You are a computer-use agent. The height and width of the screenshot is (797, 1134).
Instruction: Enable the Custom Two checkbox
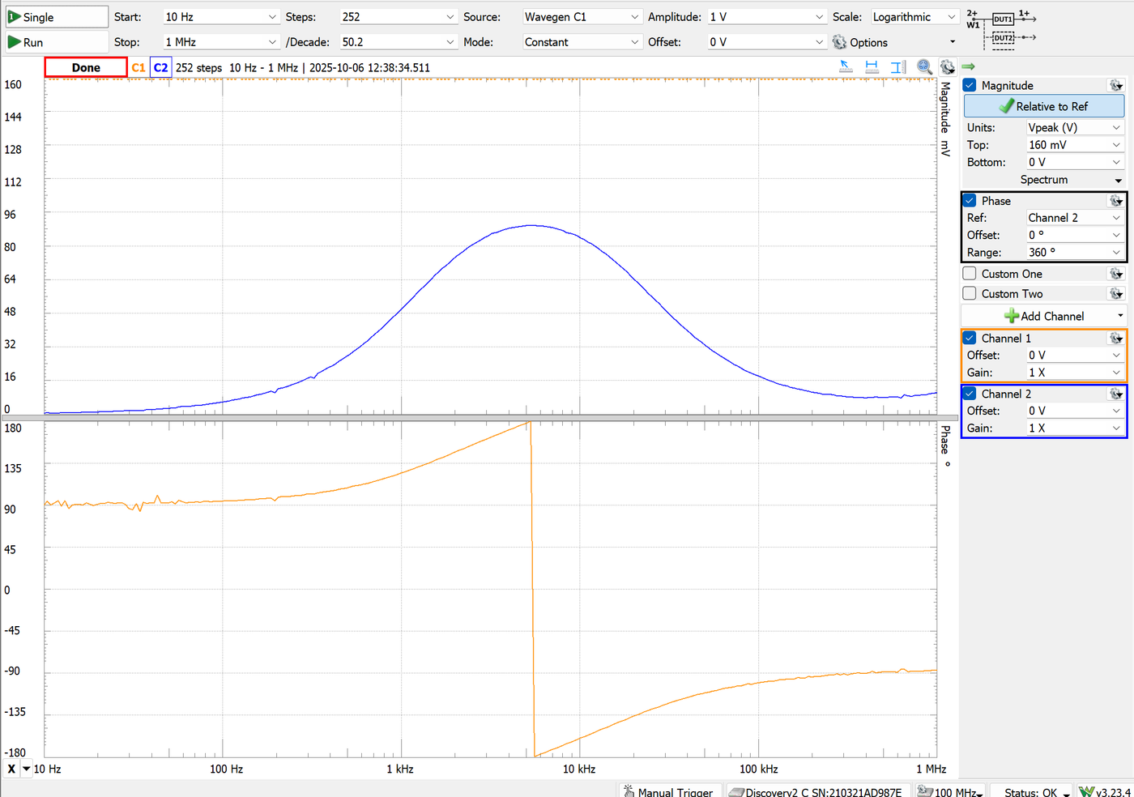pyautogui.click(x=970, y=293)
